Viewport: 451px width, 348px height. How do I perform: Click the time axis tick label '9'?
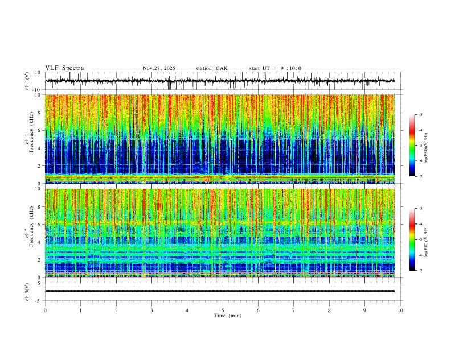[364, 310]
